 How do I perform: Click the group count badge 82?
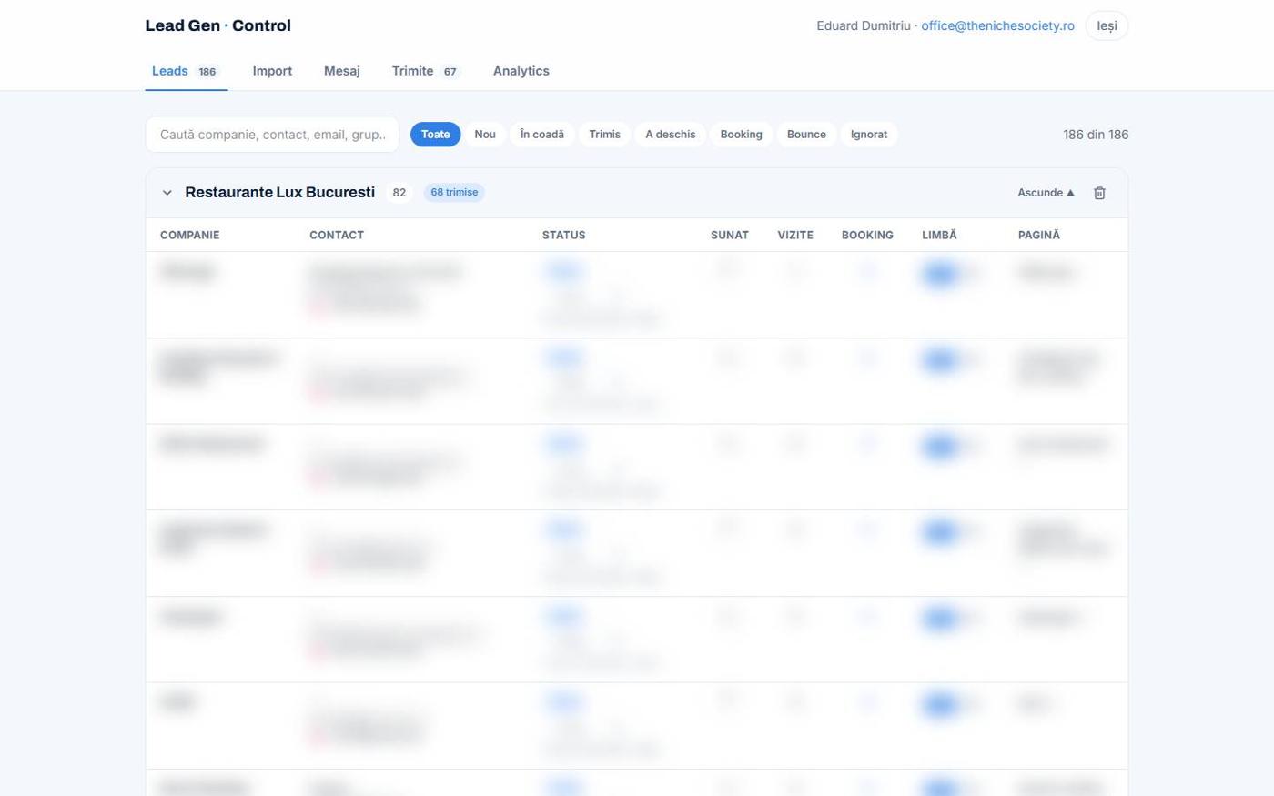(x=399, y=193)
